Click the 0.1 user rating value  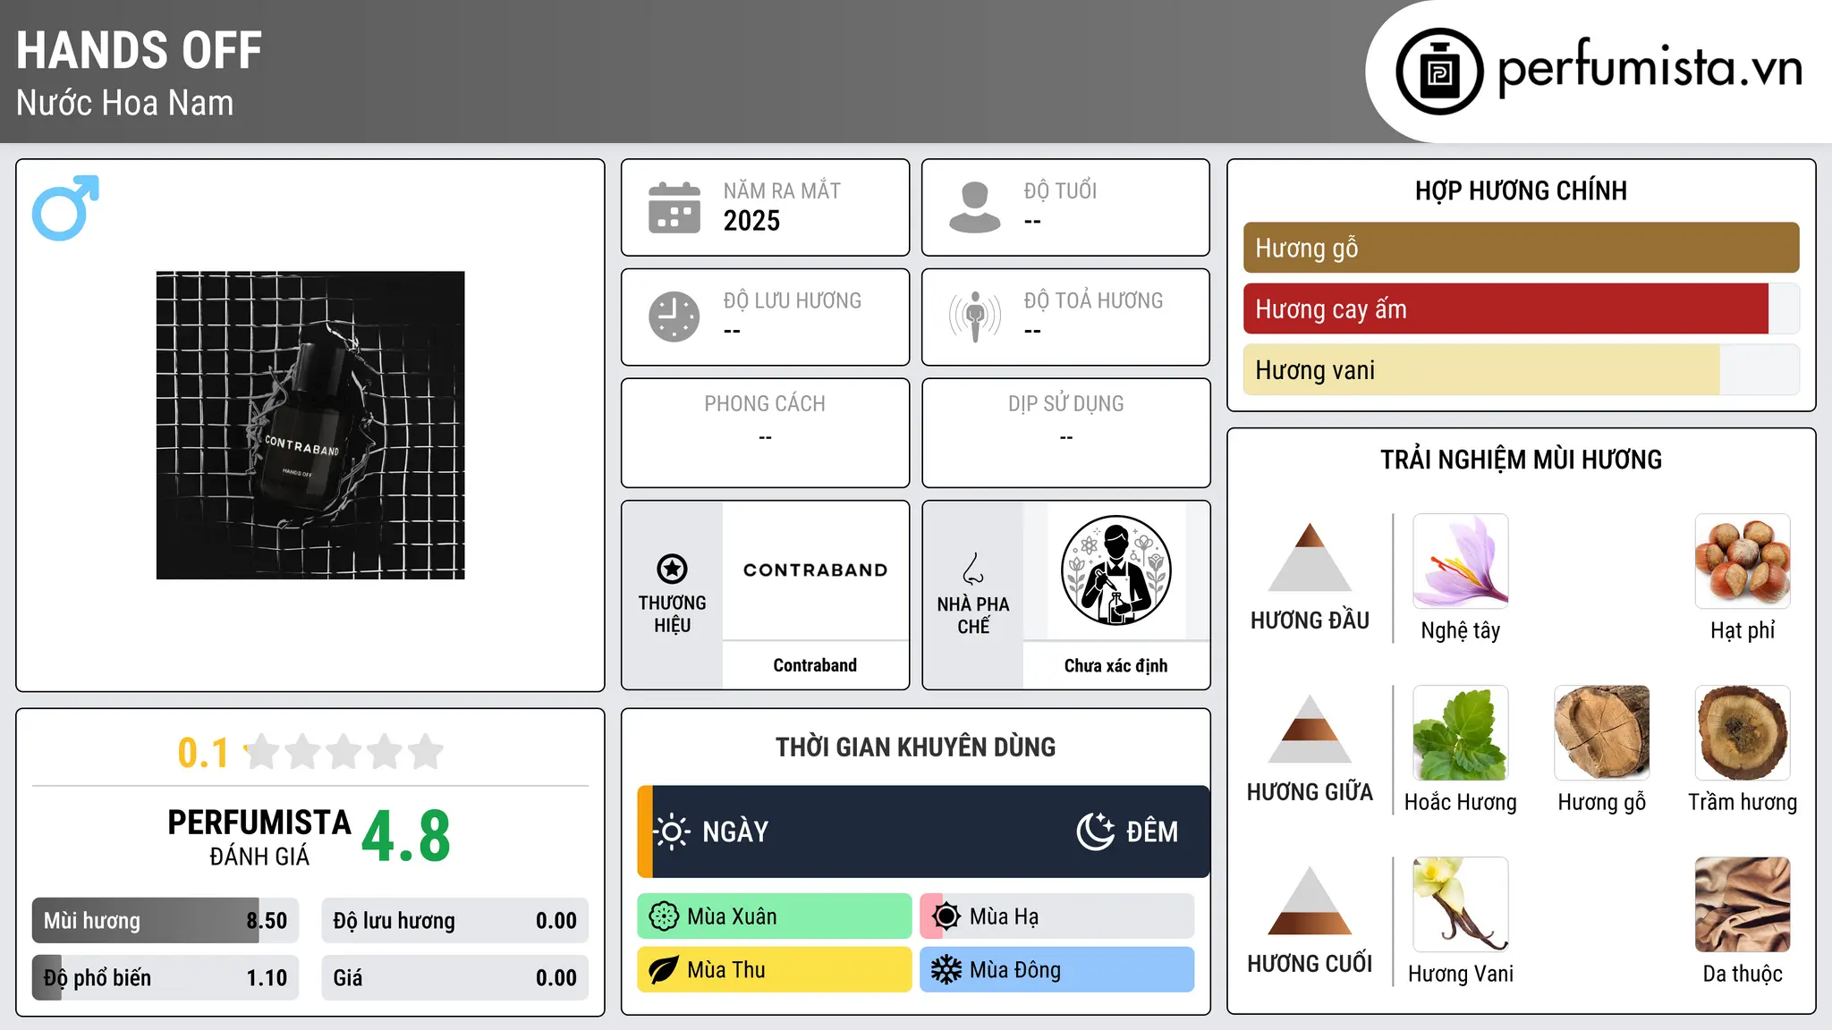point(203,753)
